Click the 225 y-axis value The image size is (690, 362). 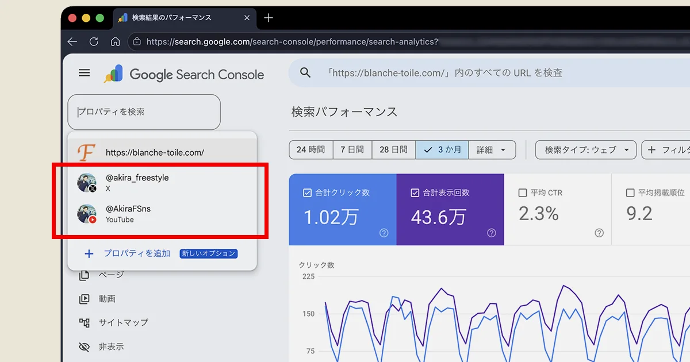[x=308, y=276]
